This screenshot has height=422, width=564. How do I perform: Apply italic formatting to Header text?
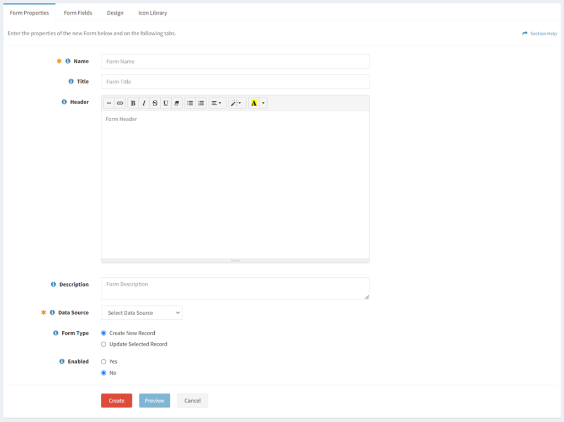click(144, 103)
